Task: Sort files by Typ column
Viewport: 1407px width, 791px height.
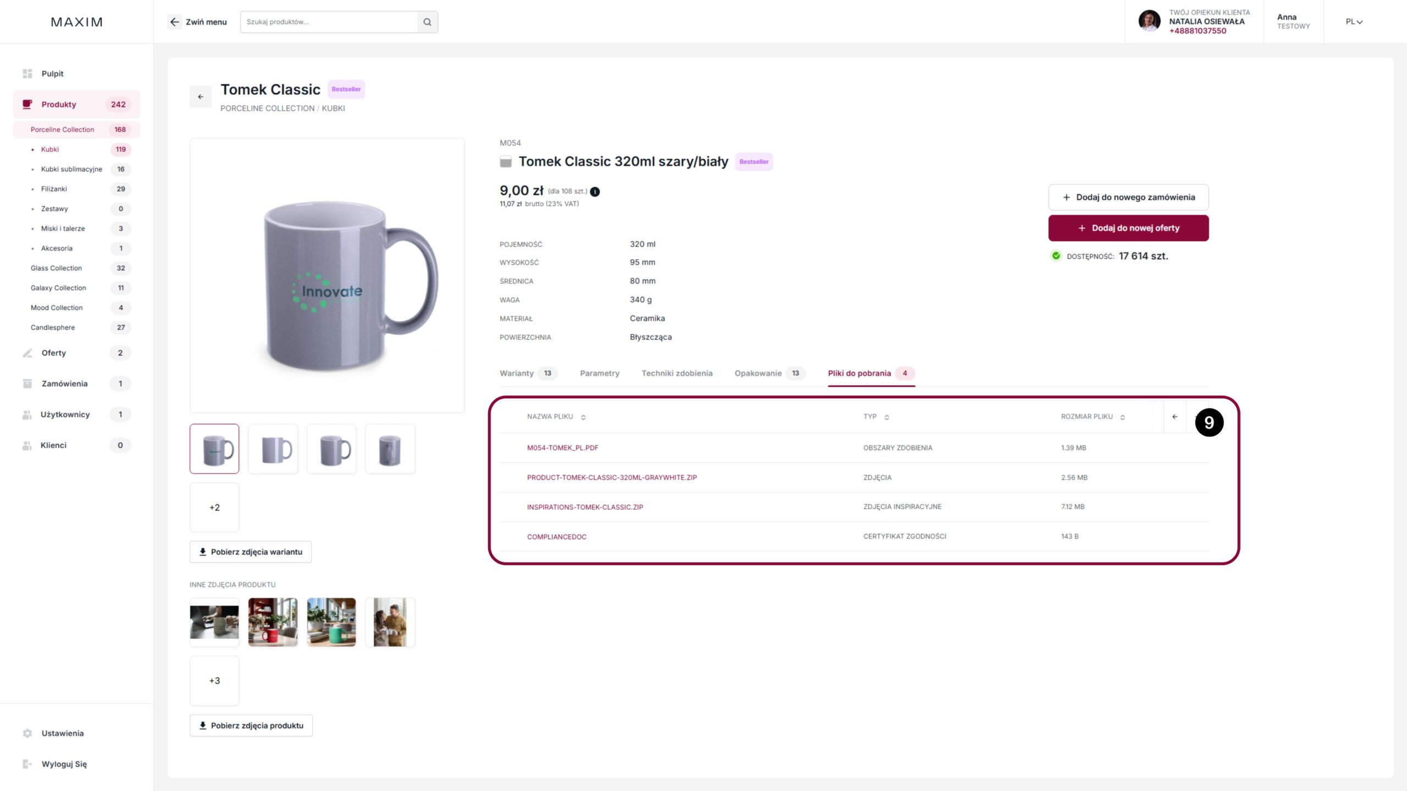Action: [x=887, y=417]
